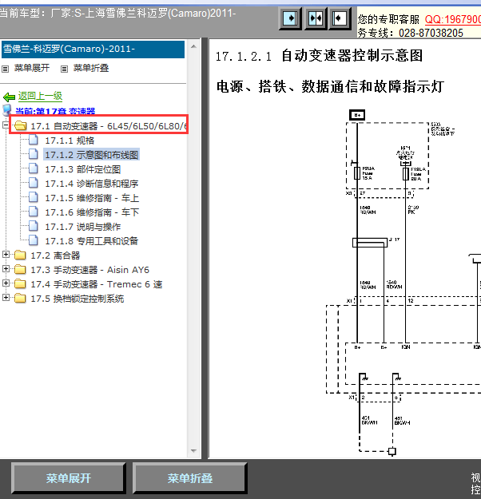Click the bottom 菜单展开 button
This screenshot has height=499, width=481.
(69, 478)
